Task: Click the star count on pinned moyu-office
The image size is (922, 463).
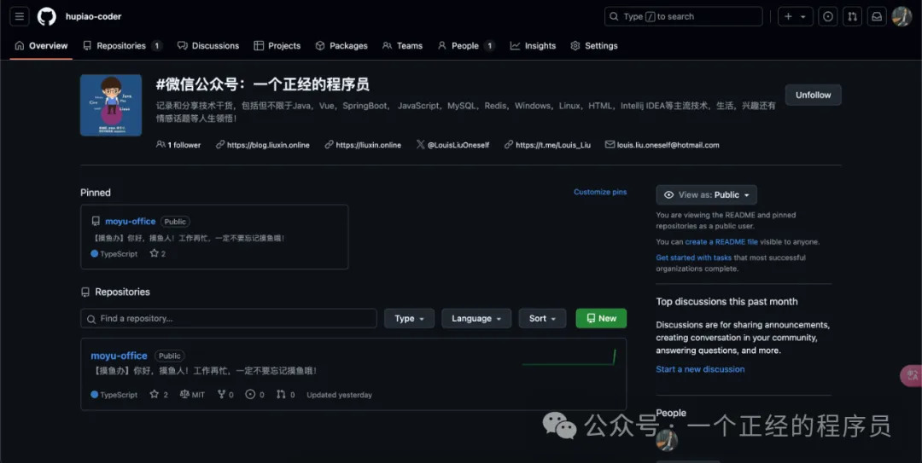Action: coord(158,254)
